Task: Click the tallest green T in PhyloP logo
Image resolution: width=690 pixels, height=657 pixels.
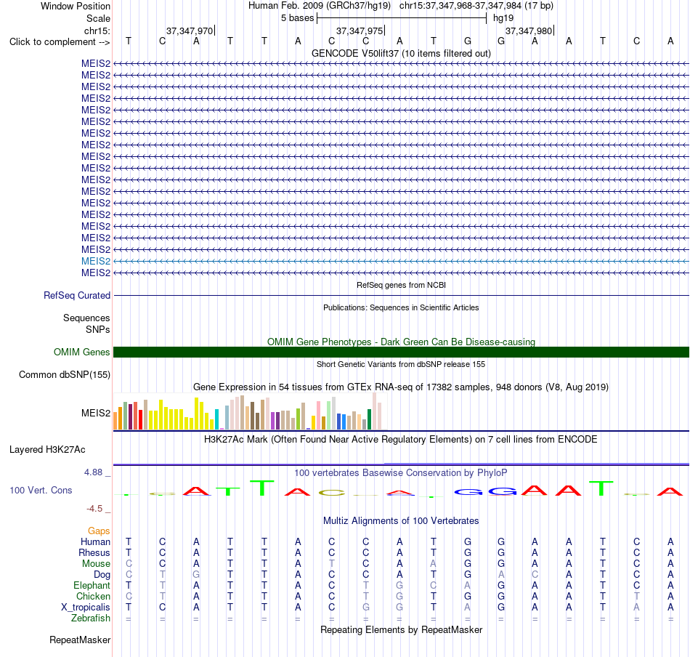Action: click(262, 488)
